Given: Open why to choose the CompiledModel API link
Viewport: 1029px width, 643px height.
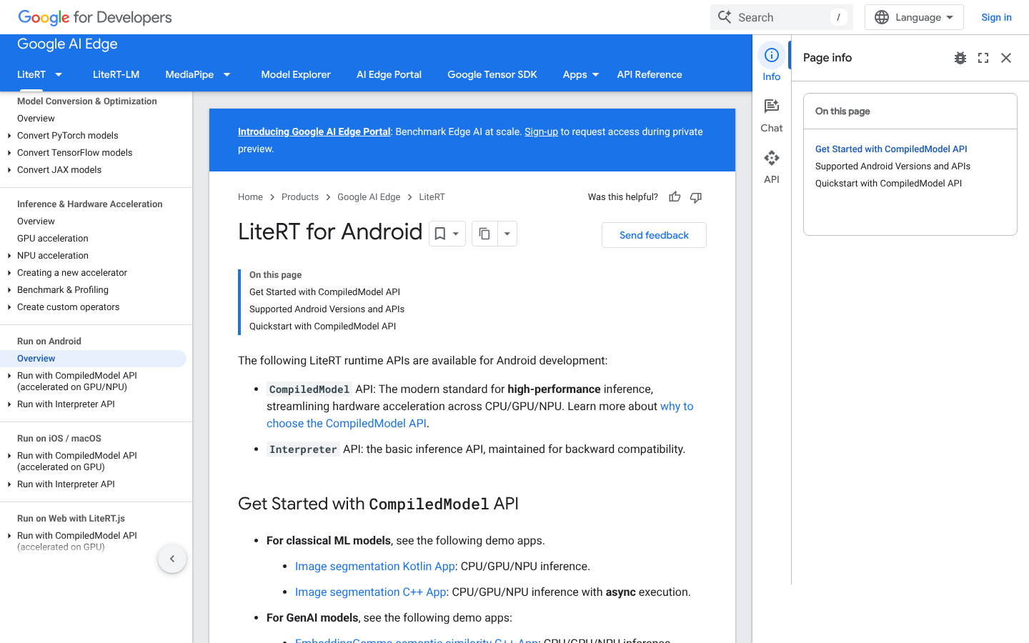Looking at the screenshot, I should pos(480,415).
